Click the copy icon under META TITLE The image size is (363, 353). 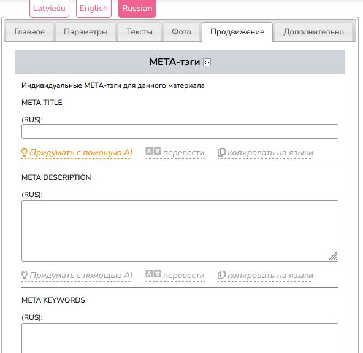[221, 152]
